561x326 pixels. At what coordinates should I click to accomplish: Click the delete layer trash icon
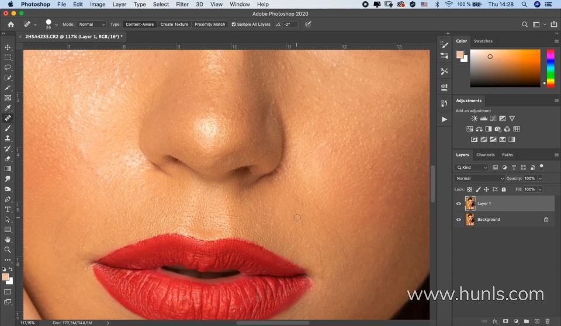[x=548, y=321]
